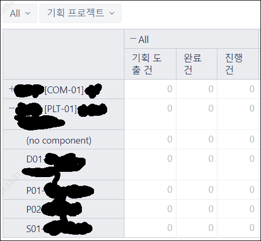The width and height of the screenshot is (261, 241).
Task: Collapse the [PLT-01] project row
Action: pyautogui.click(x=12, y=108)
